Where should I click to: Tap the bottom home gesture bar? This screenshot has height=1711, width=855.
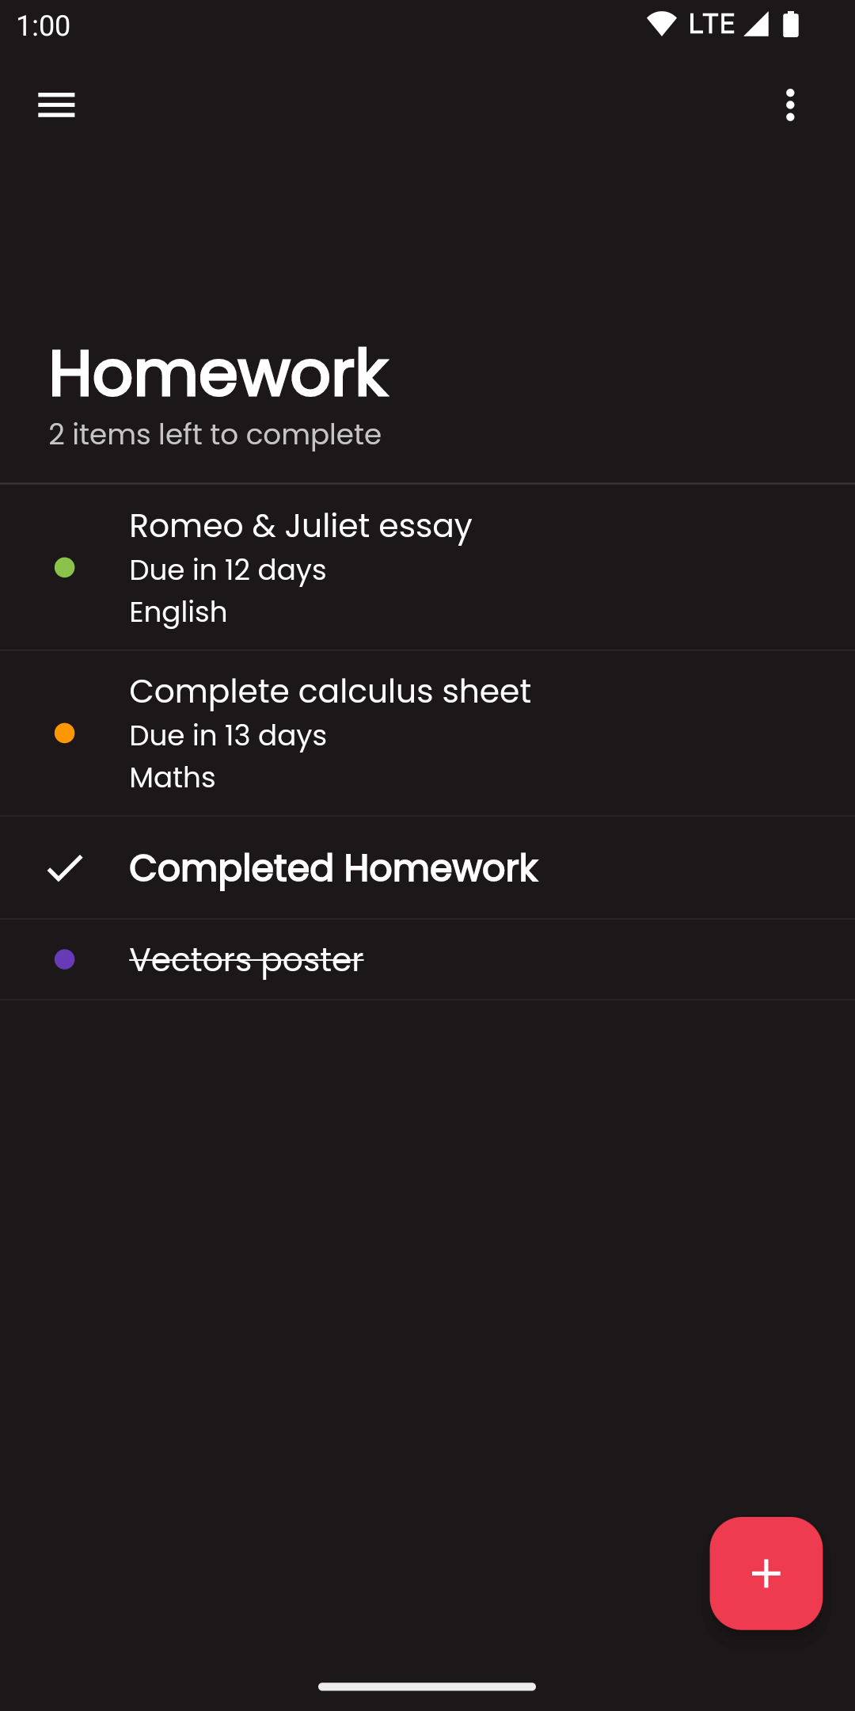click(427, 1686)
